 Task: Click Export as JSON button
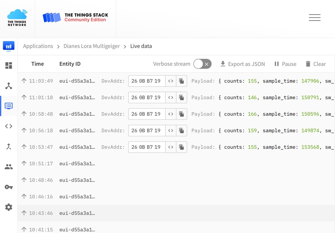[x=242, y=64]
